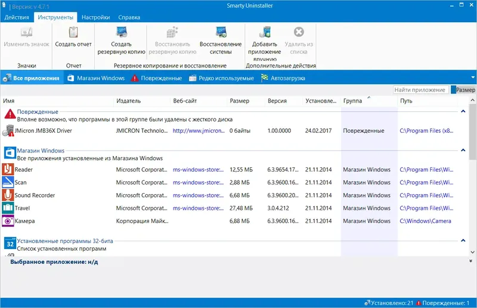
Task: Open Восстановление системы tool
Action: point(221,33)
